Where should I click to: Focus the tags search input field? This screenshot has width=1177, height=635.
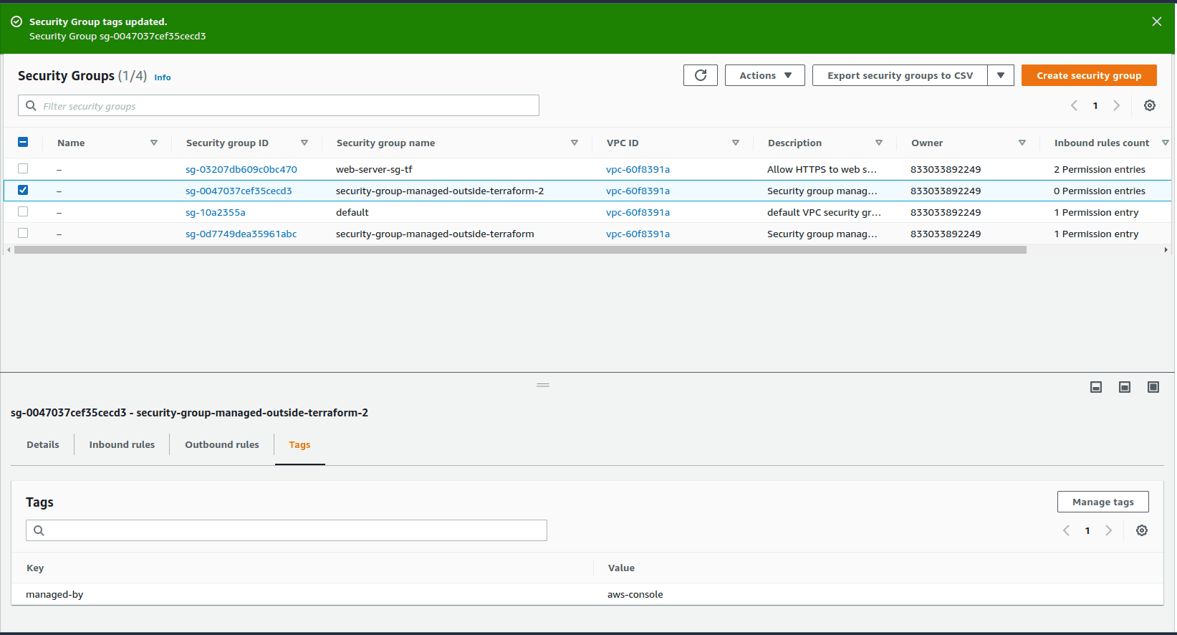287,530
